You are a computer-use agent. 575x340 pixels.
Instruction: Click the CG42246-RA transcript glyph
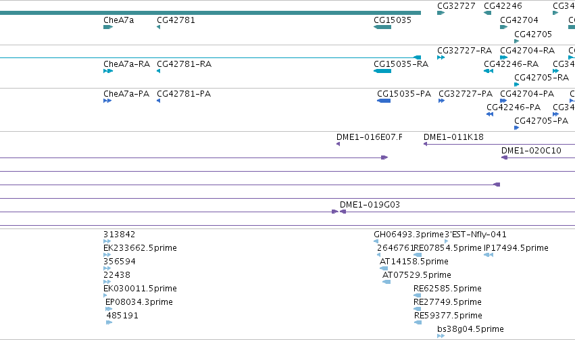click(489, 71)
